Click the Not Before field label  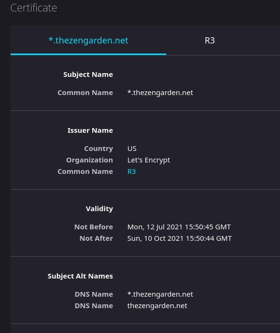(94, 227)
